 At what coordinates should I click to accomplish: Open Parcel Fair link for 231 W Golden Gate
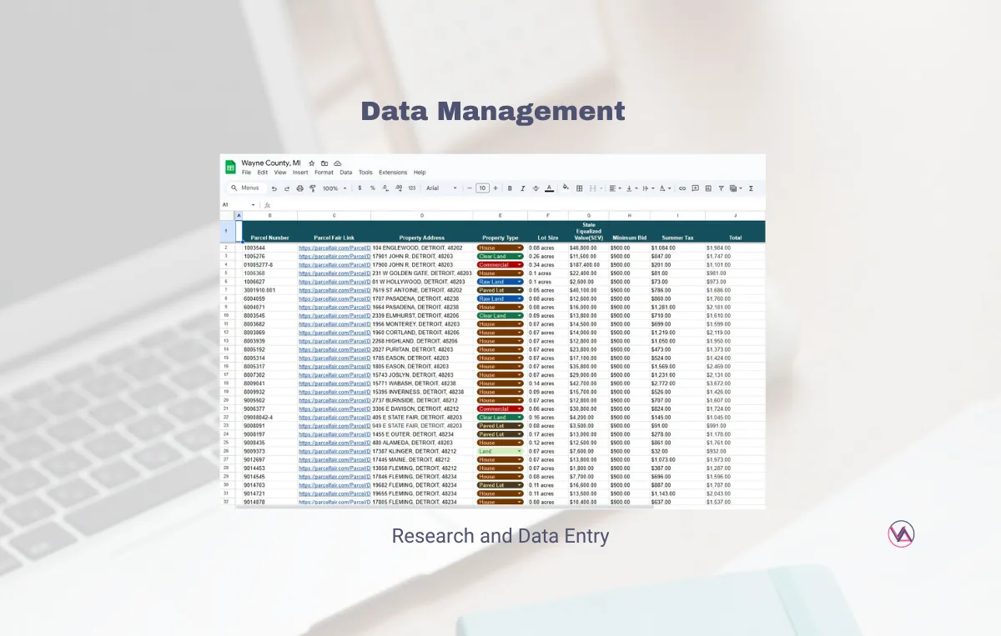click(x=335, y=273)
